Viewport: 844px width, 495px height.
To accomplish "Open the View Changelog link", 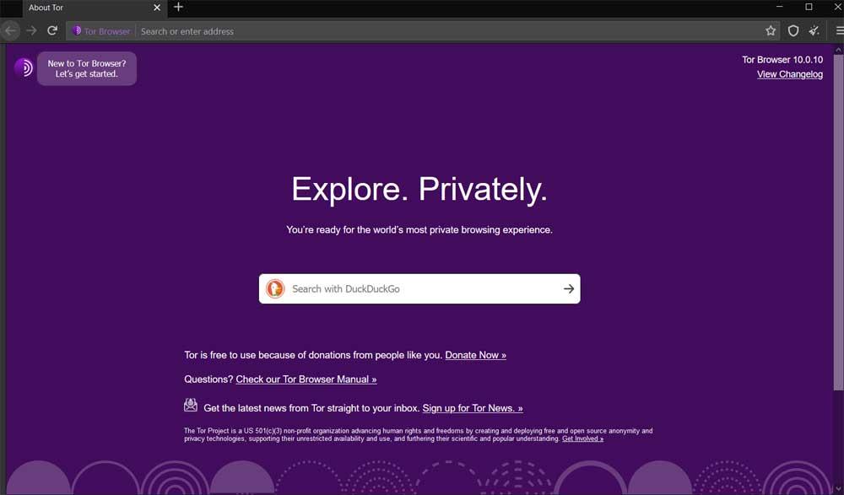I will tap(790, 74).
